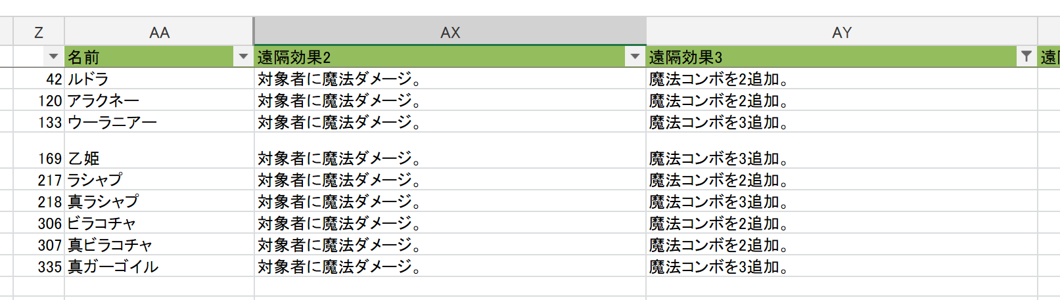Image resolution: width=1060 pixels, height=300 pixels.
Task: Click the active filter icon on 遠隔効果3
Action: (x=1026, y=57)
